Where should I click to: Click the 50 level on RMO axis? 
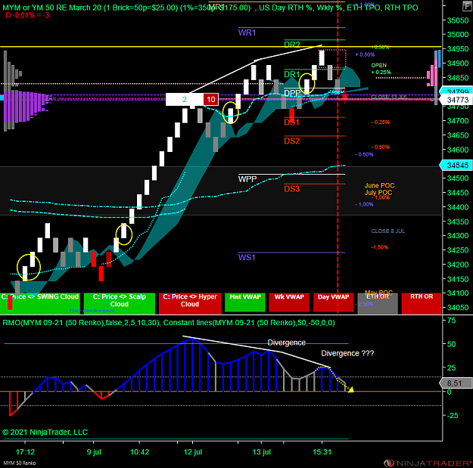point(451,344)
